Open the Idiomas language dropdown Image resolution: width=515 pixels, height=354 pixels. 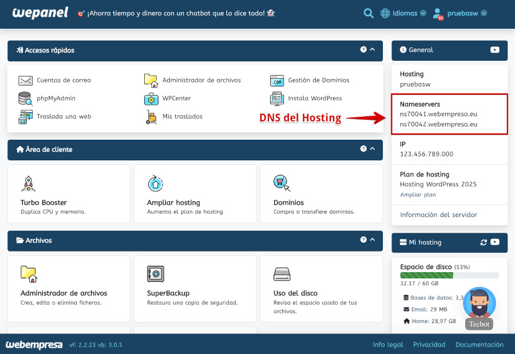click(x=403, y=14)
